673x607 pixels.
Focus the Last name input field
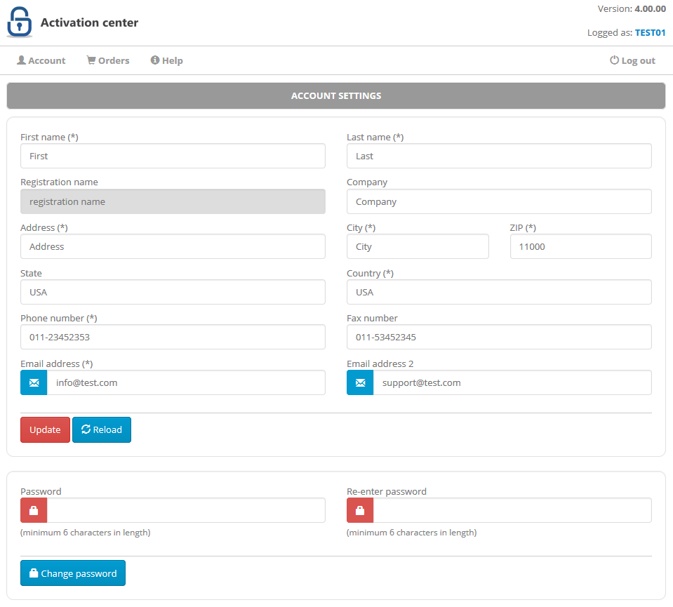click(x=499, y=156)
